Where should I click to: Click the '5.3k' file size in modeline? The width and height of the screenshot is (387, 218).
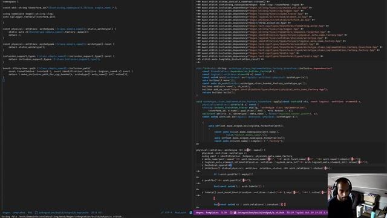224,213
